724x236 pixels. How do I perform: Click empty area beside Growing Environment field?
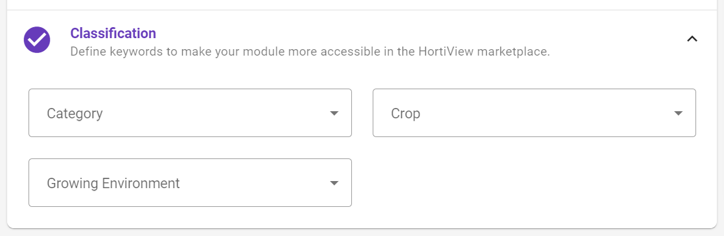click(534, 183)
